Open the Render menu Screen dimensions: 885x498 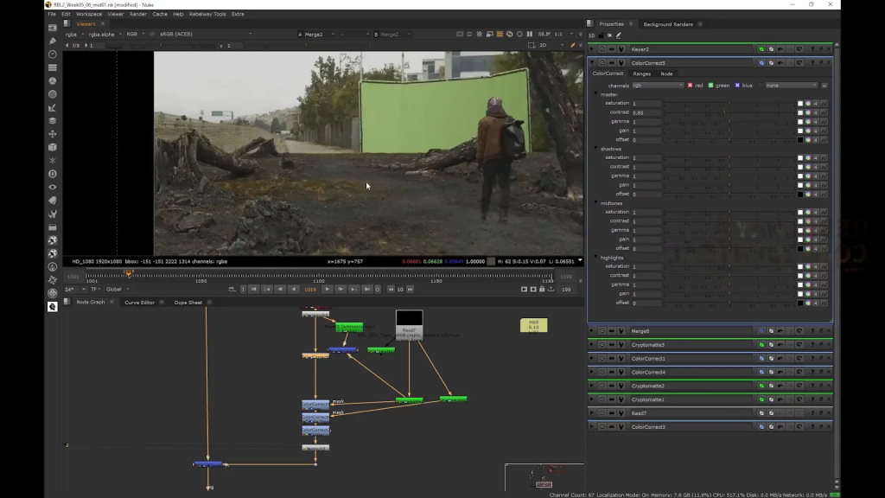[x=137, y=14]
